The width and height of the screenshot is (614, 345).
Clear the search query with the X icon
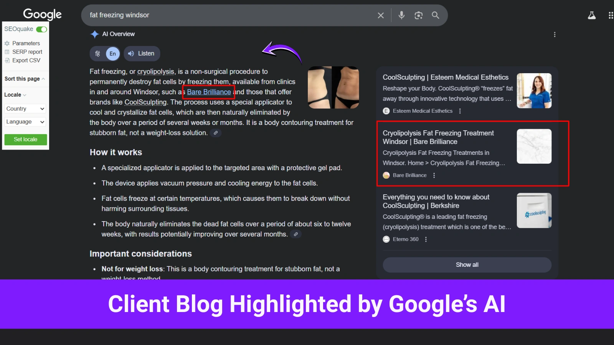point(380,15)
